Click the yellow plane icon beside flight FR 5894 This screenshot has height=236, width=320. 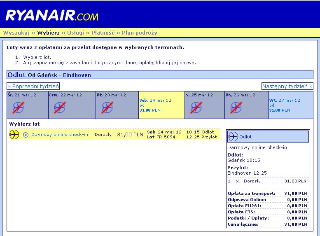tap(14, 135)
